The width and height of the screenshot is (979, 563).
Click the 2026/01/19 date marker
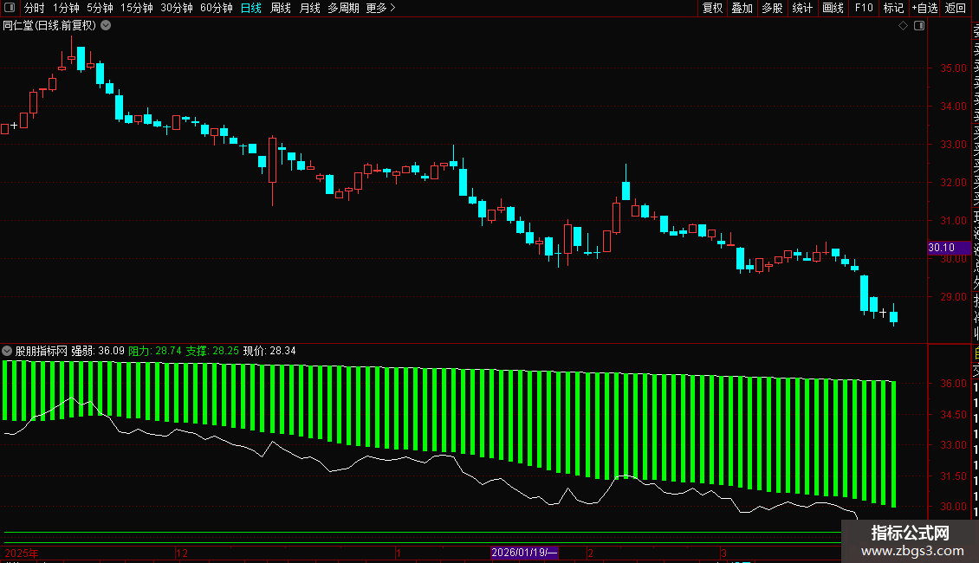tap(524, 553)
